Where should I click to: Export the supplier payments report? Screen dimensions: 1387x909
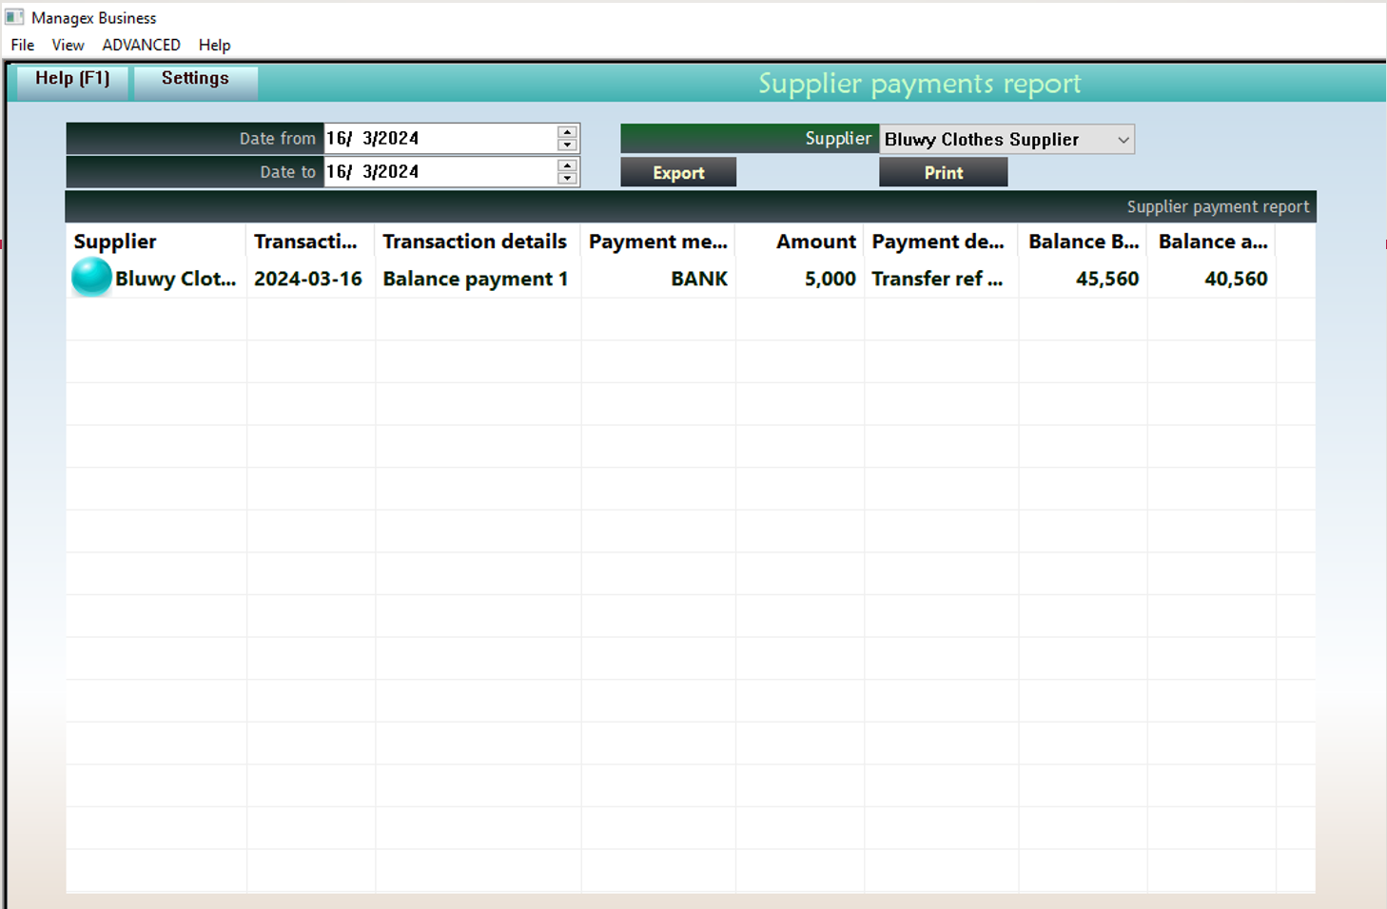(x=678, y=172)
